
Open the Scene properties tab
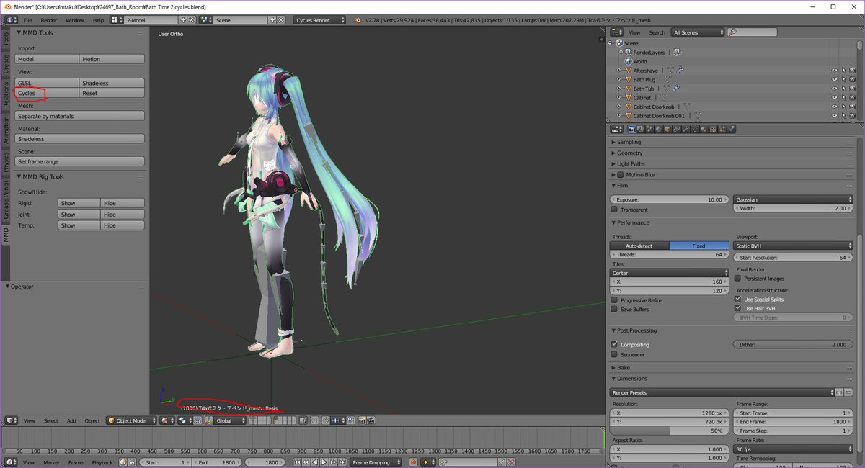[649, 129]
